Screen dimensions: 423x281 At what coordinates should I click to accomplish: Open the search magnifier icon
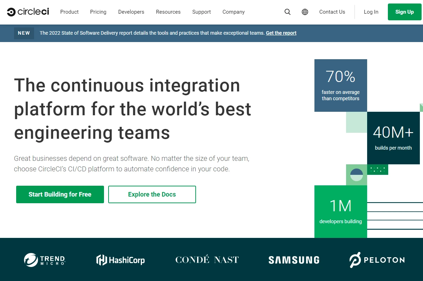(x=287, y=12)
